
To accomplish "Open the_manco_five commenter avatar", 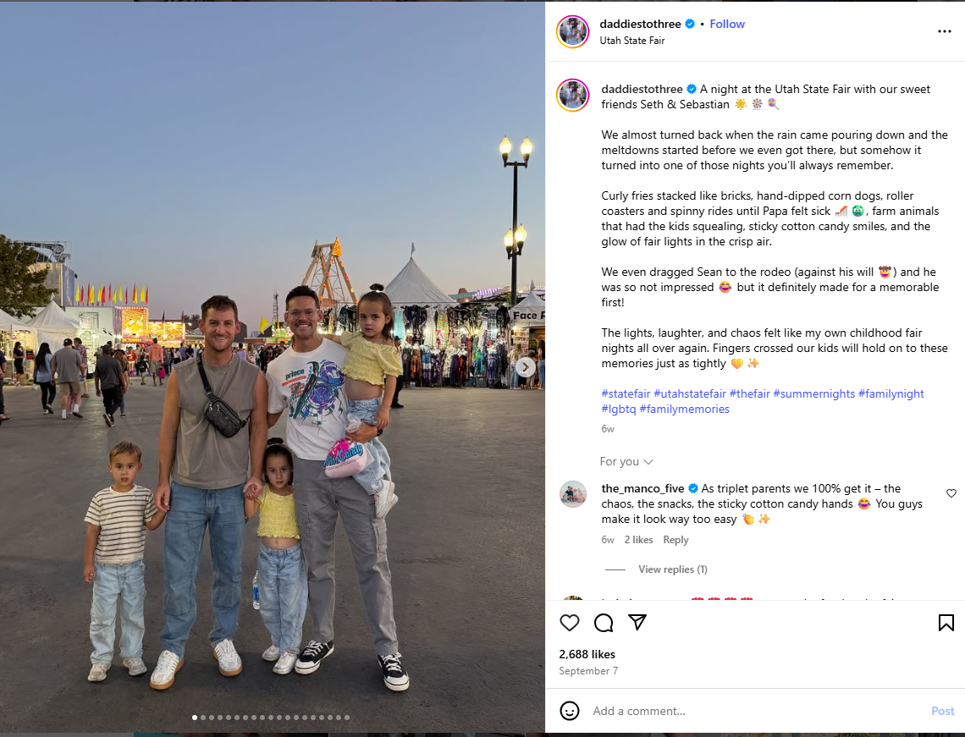I will pos(572,494).
